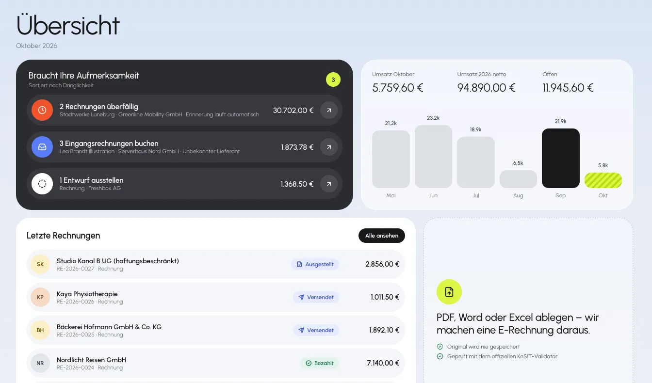The image size is (652, 383).
Task: Click the SK avatar for Studio Kanal B
Action: coord(40,264)
